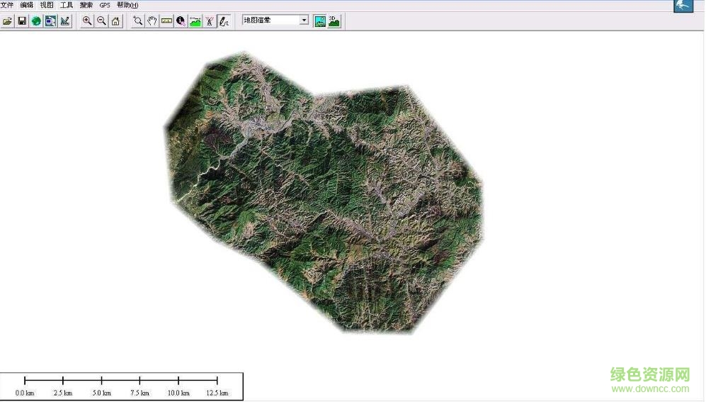
Task: Open the online data globe icon
Action: [36, 21]
